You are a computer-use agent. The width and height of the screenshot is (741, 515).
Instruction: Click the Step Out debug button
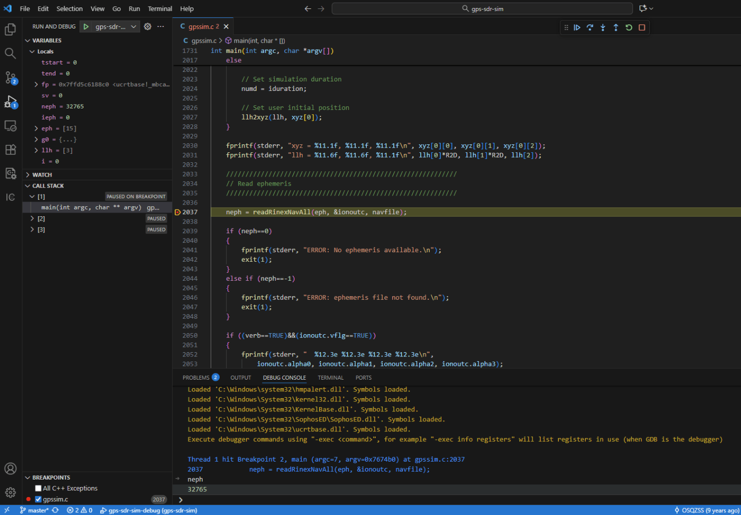[x=616, y=27]
